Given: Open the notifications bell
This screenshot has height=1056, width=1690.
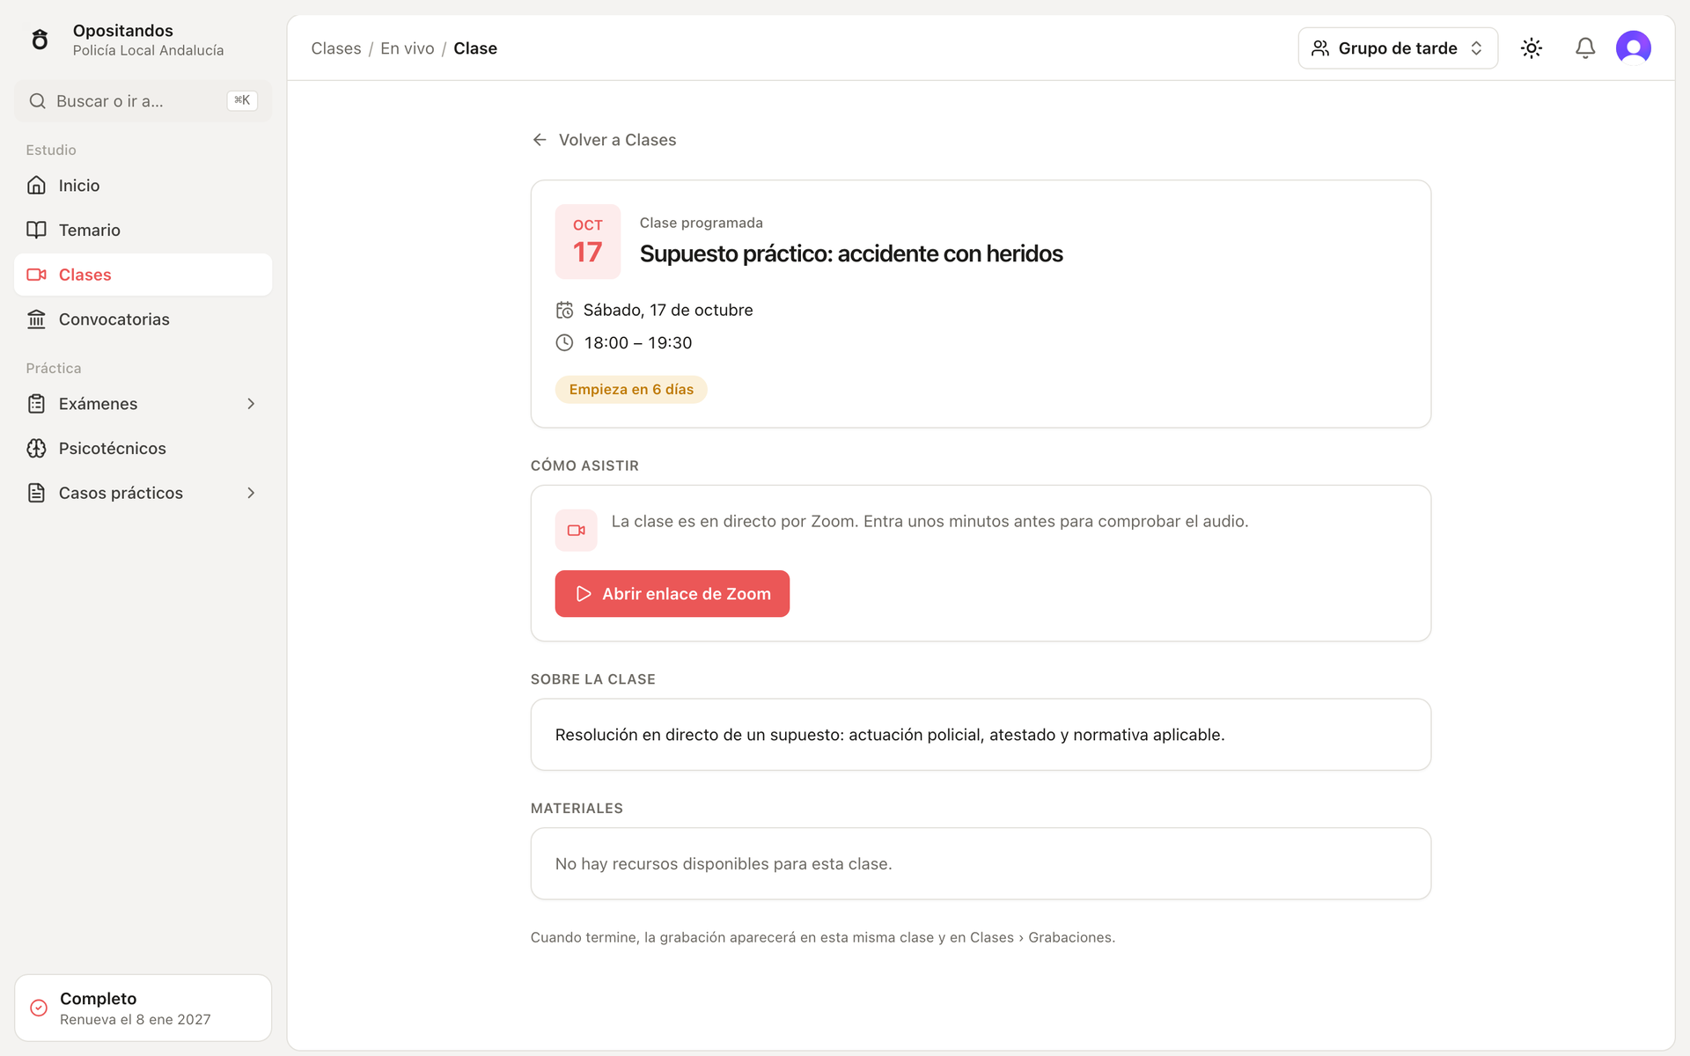Looking at the screenshot, I should [x=1585, y=48].
